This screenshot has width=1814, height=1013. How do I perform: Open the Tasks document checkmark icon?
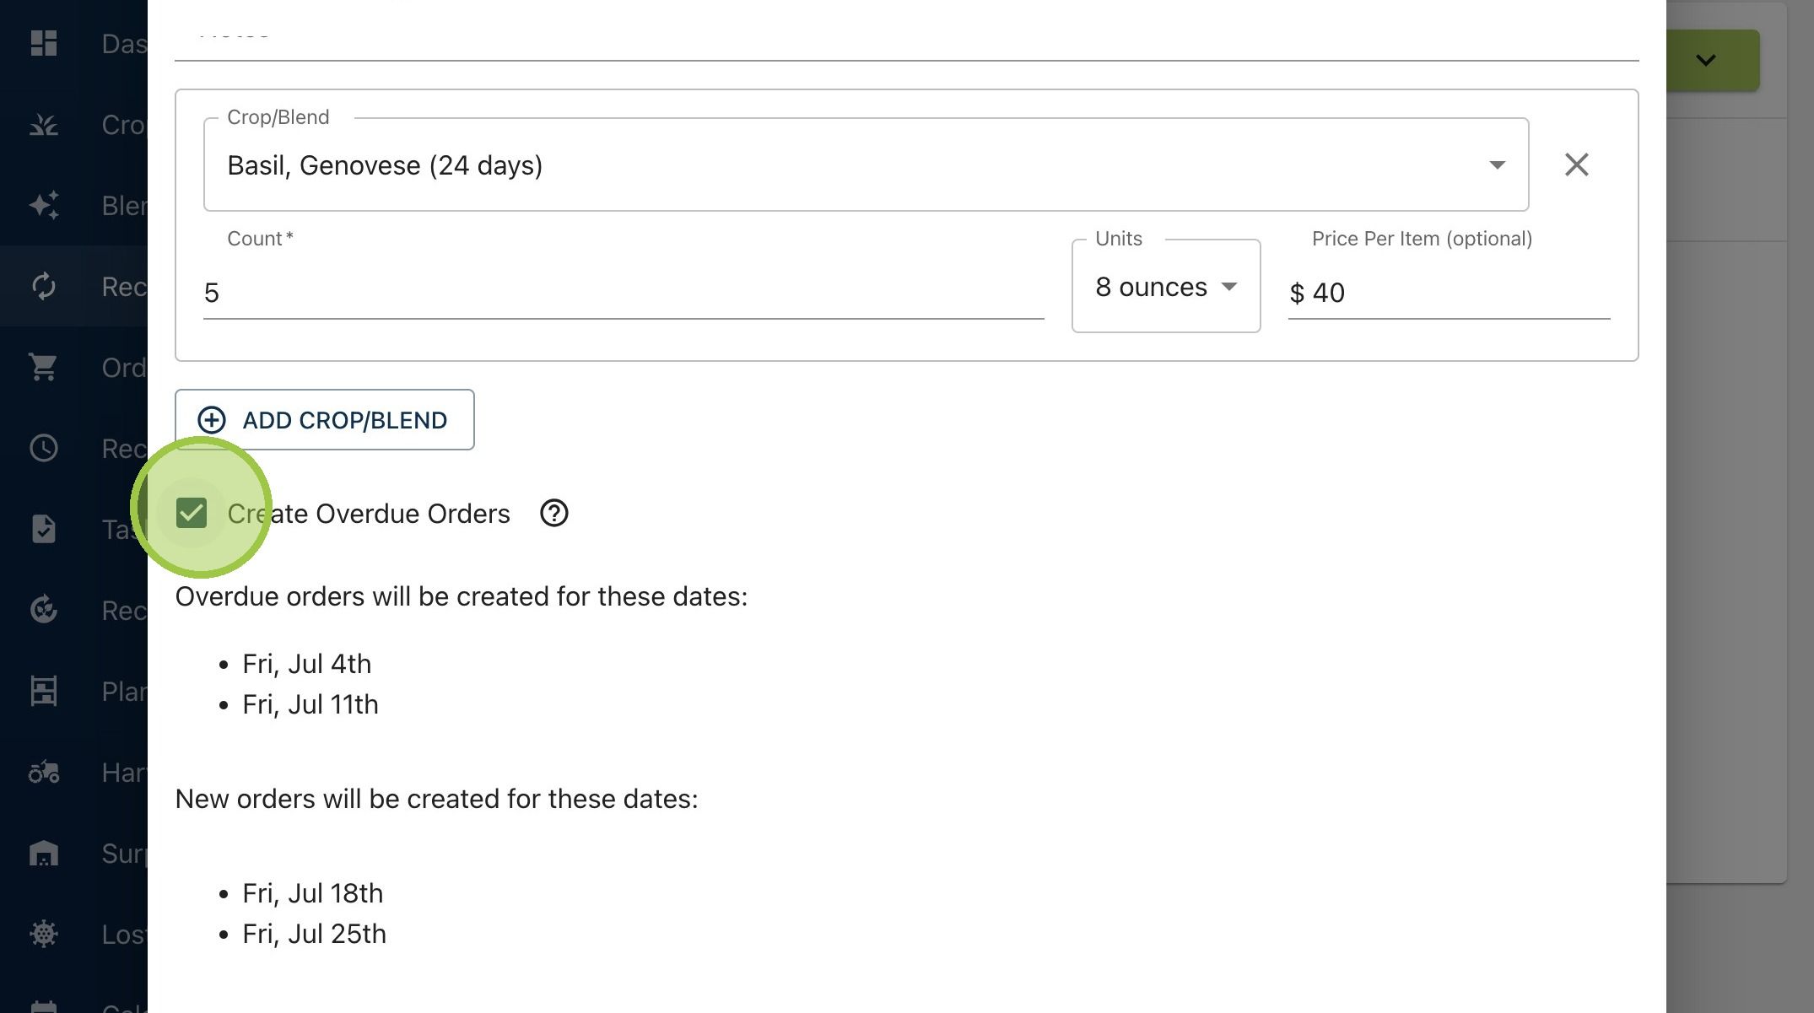pos(43,529)
